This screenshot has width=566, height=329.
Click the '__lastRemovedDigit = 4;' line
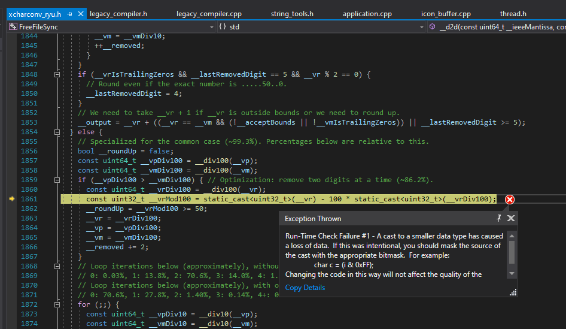[x=134, y=93]
